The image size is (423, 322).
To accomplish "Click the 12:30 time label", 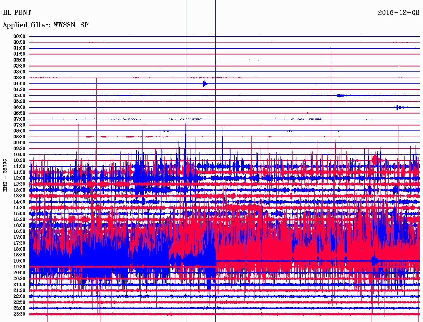I will pos(19,184).
